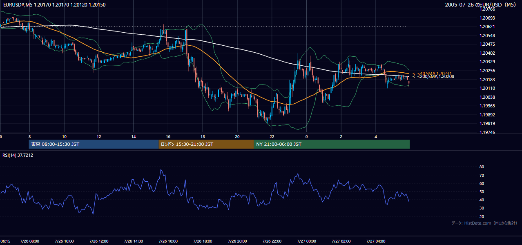Click the 7/26 20:00 time label
Image resolution: width=522 pixels, height=245 pixels.
click(x=238, y=241)
